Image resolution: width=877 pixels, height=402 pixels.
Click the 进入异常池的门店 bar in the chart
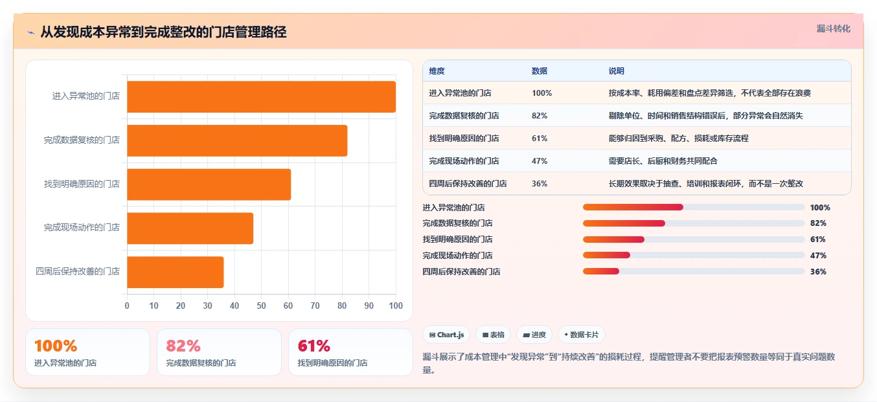pos(261,96)
